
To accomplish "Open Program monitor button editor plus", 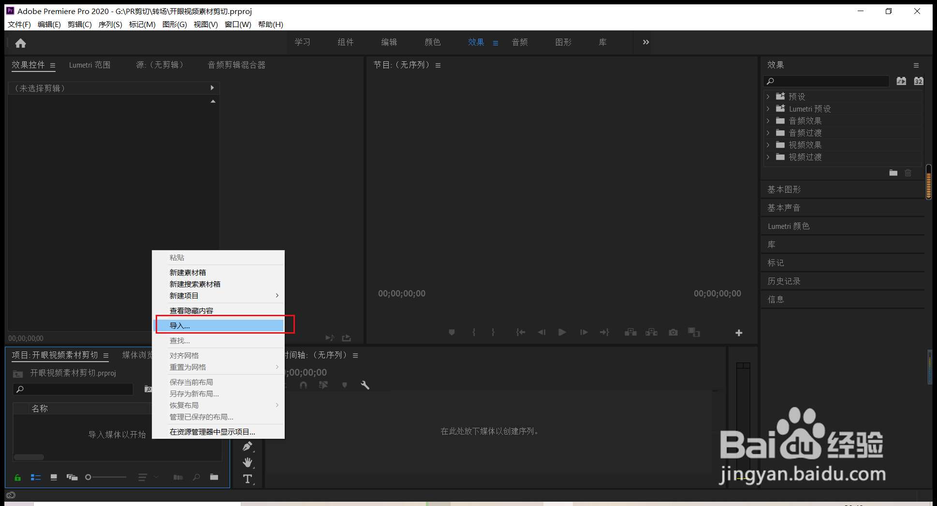I will (x=739, y=333).
